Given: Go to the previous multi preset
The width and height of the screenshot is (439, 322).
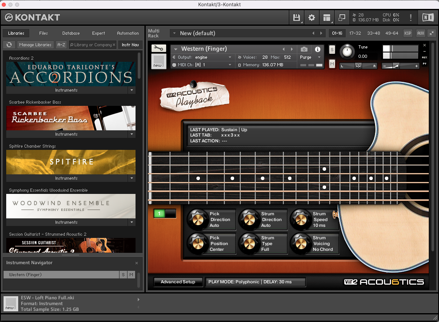Looking at the screenshot, I should (313, 33).
